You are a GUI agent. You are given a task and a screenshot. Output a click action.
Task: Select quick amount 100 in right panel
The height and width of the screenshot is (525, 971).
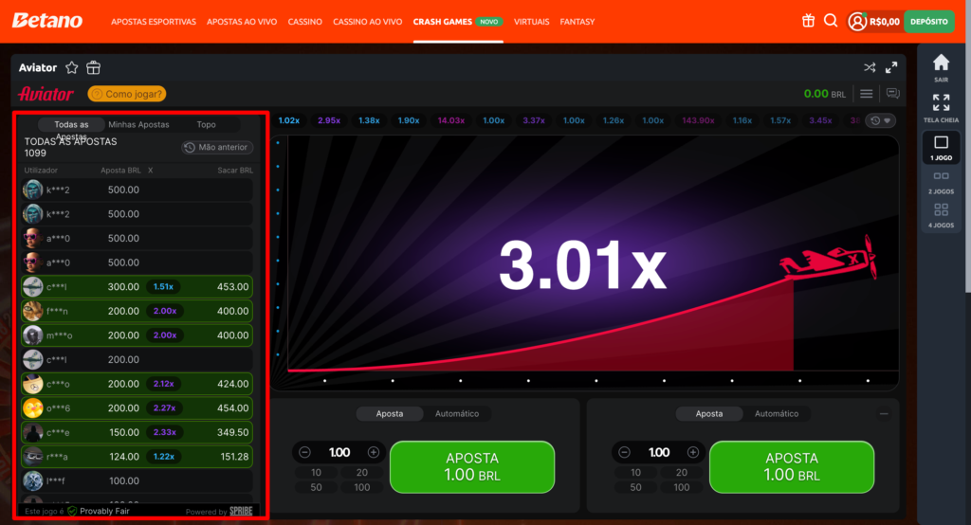coord(681,487)
